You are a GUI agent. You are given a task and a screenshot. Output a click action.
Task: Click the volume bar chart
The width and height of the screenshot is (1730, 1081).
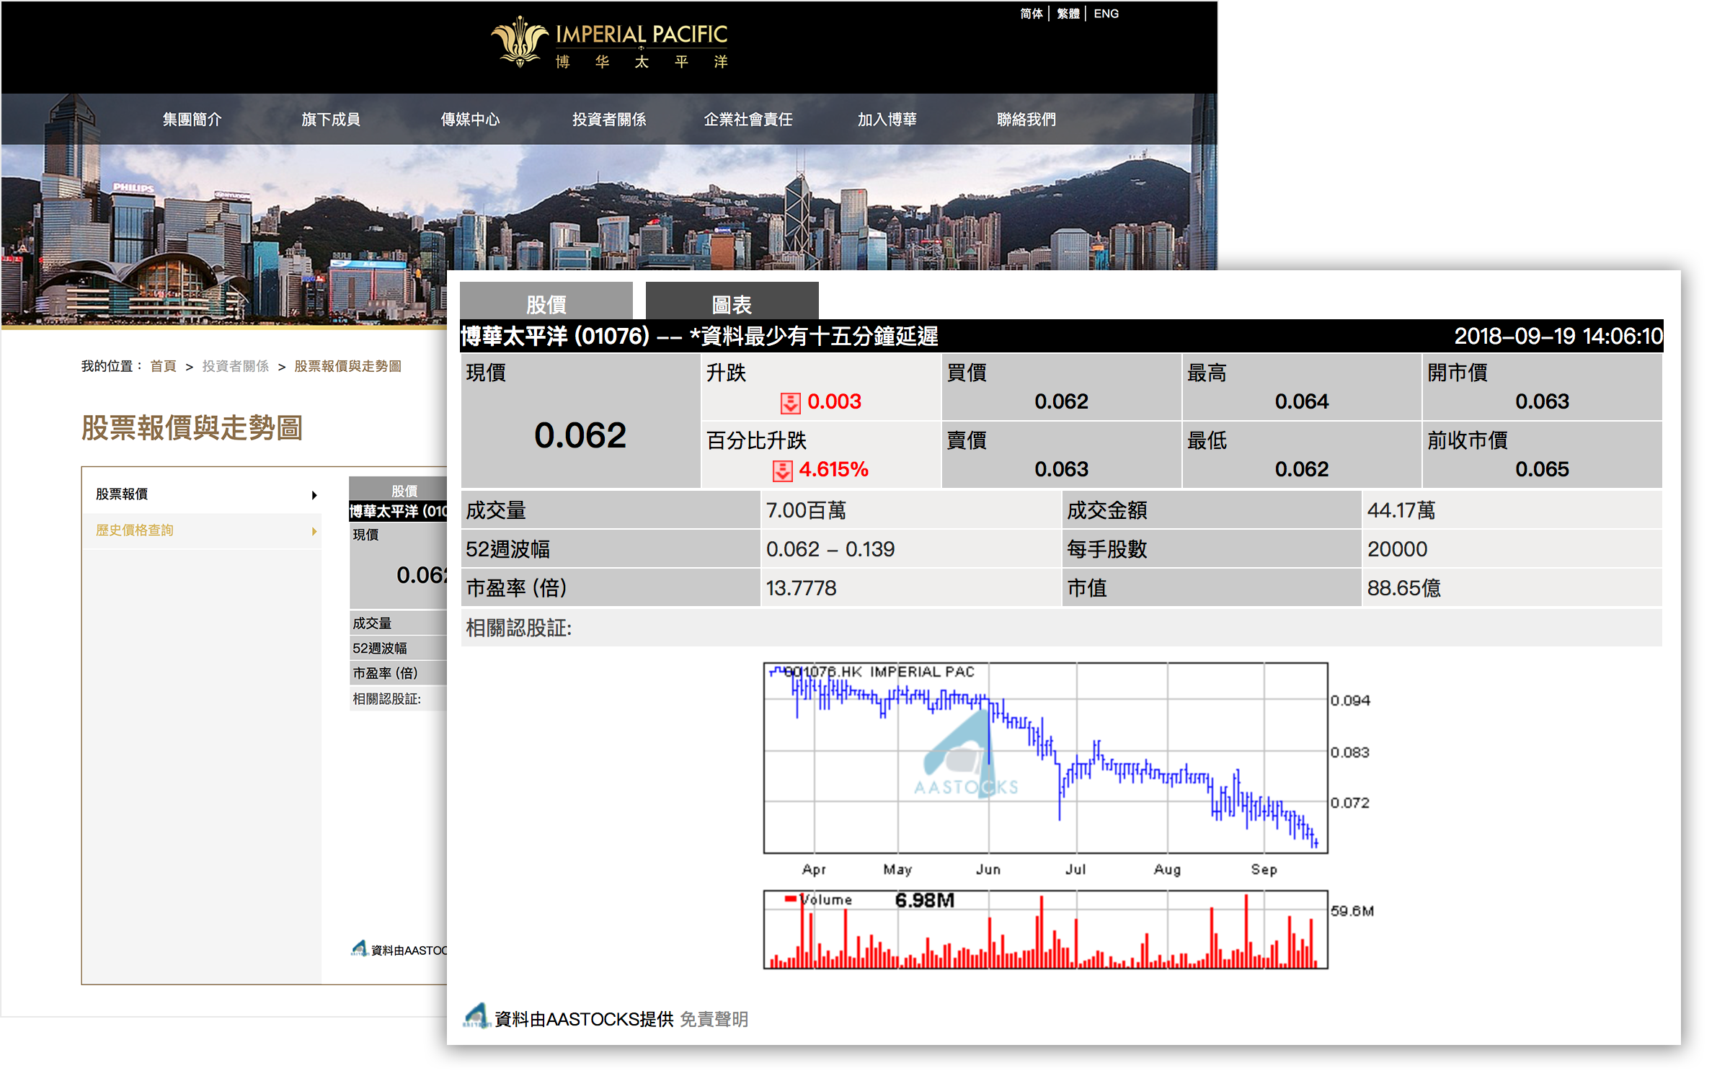click(x=1045, y=930)
